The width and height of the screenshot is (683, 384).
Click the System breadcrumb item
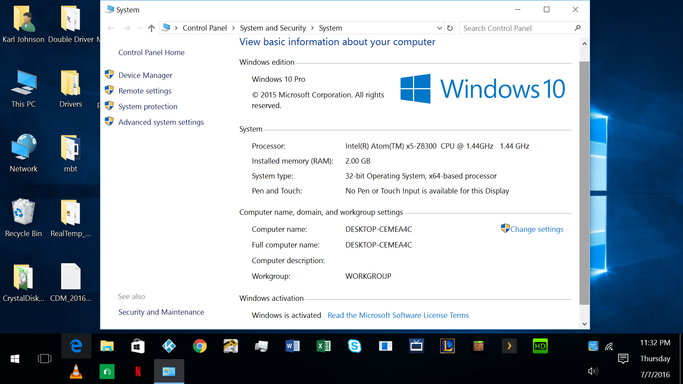[x=330, y=28]
